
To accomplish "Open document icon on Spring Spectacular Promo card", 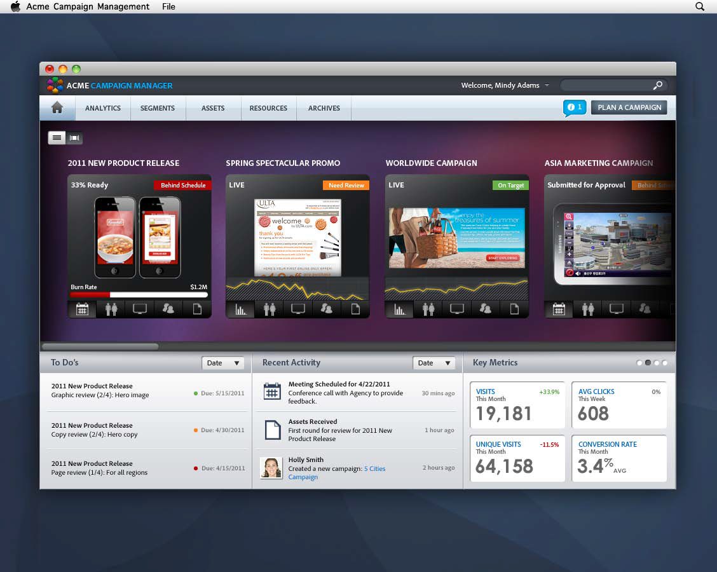I will [355, 310].
